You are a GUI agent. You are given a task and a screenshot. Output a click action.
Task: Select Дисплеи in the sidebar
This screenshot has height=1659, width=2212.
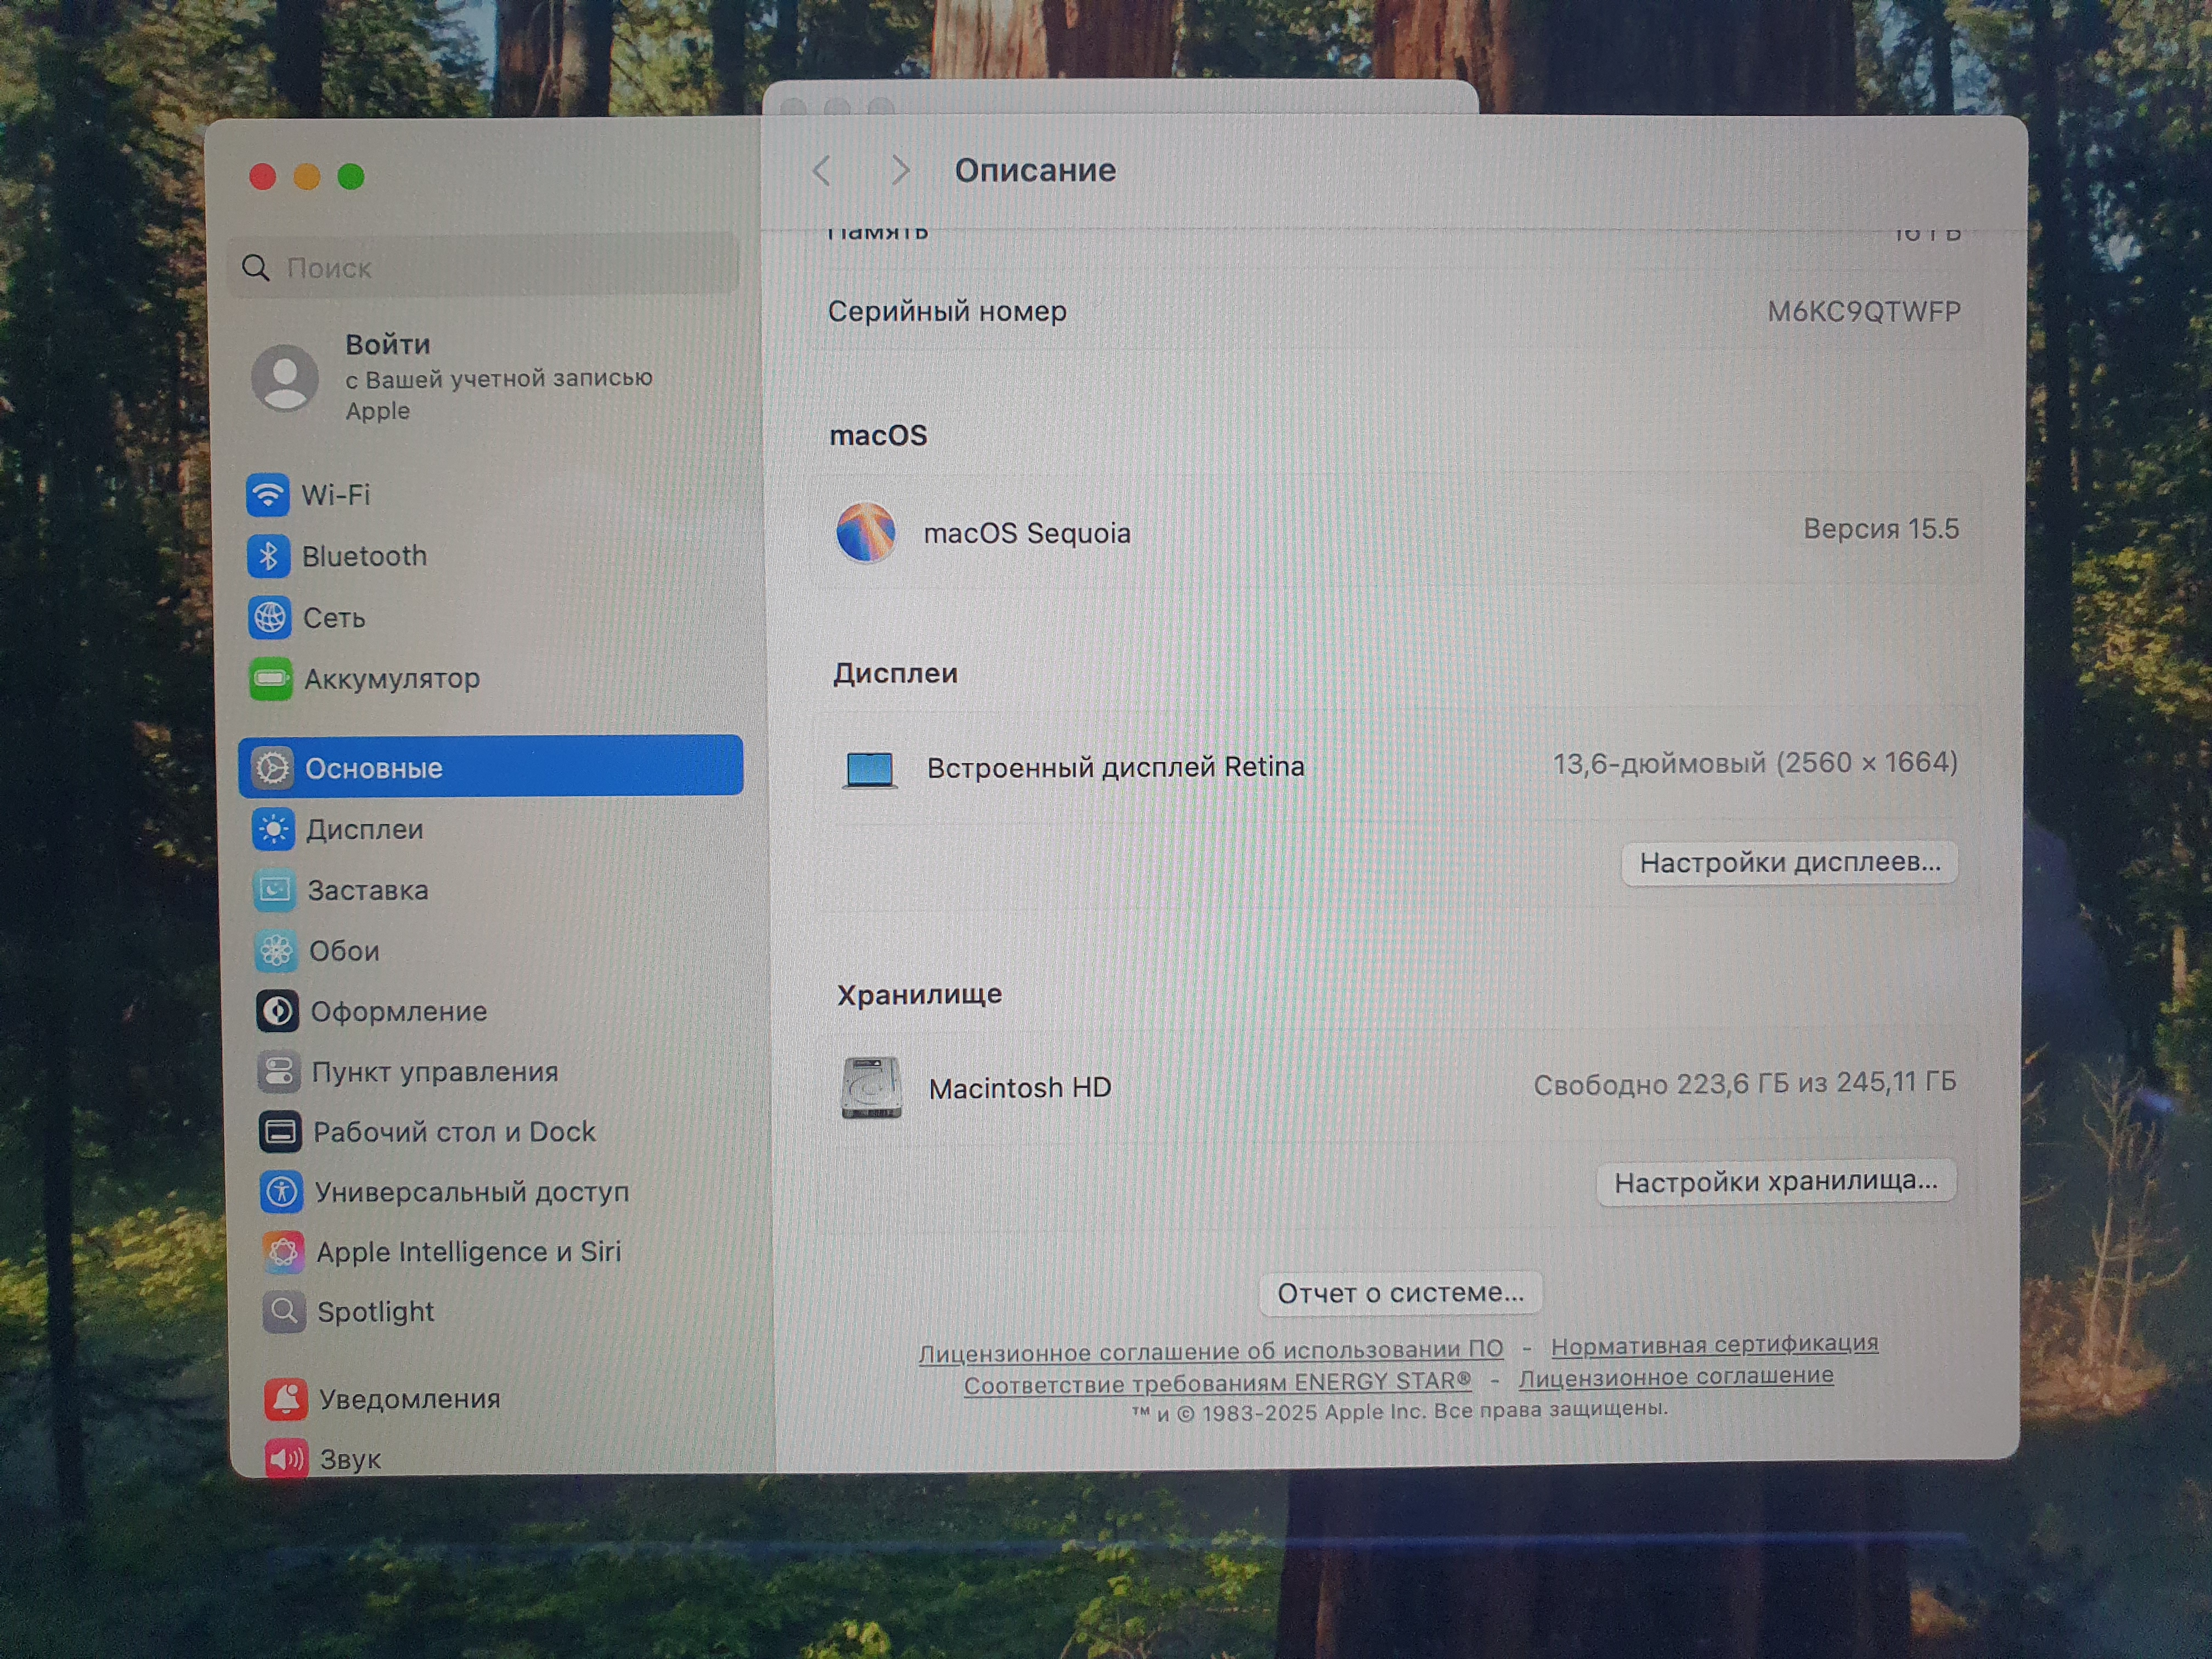coord(363,829)
